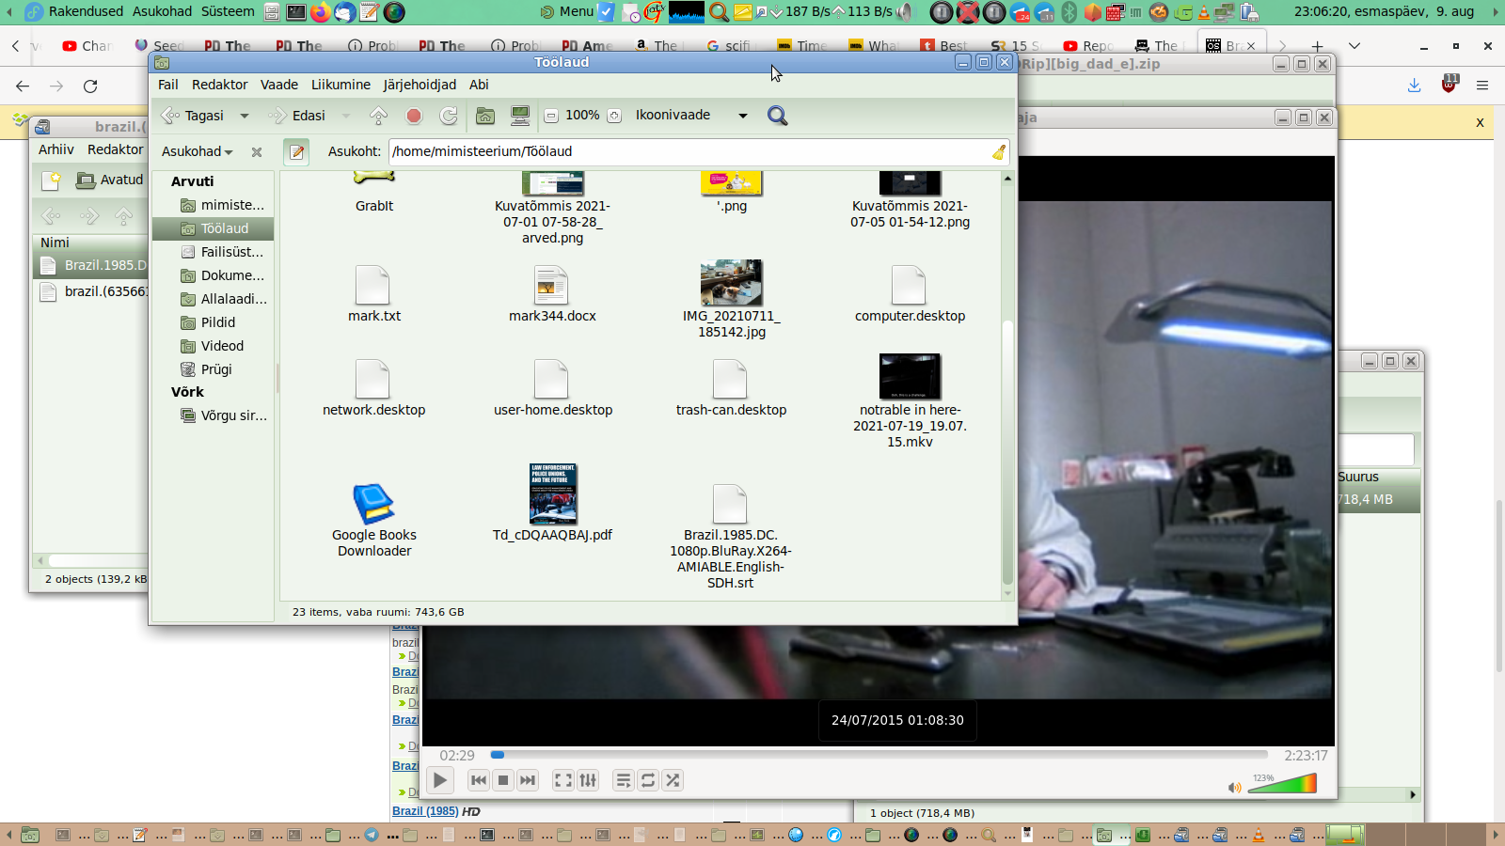
Task: Click the Tagasi back button
Action: coord(194,116)
